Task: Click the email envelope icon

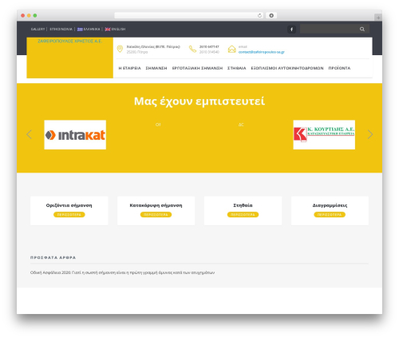Action: coord(231,49)
